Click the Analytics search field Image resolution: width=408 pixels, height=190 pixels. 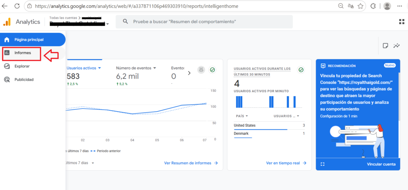pyautogui.click(x=204, y=22)
